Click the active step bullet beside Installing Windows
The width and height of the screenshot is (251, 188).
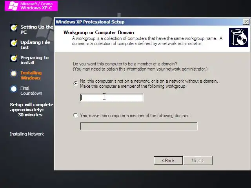tap(14, 74)
